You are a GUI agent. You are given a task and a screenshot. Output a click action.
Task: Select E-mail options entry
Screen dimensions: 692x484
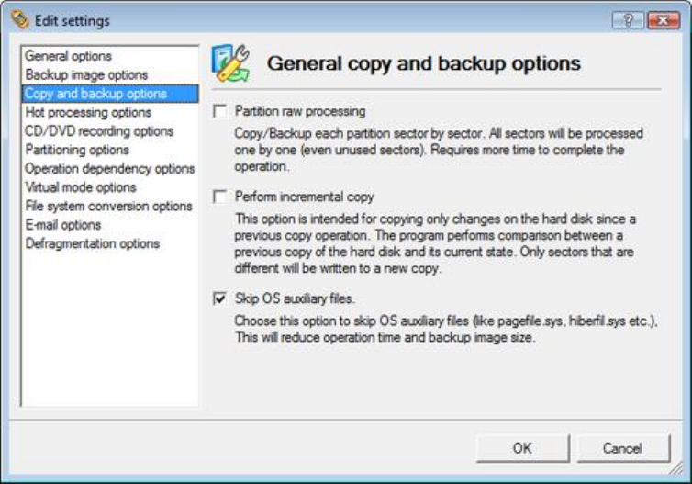point(63,225)
